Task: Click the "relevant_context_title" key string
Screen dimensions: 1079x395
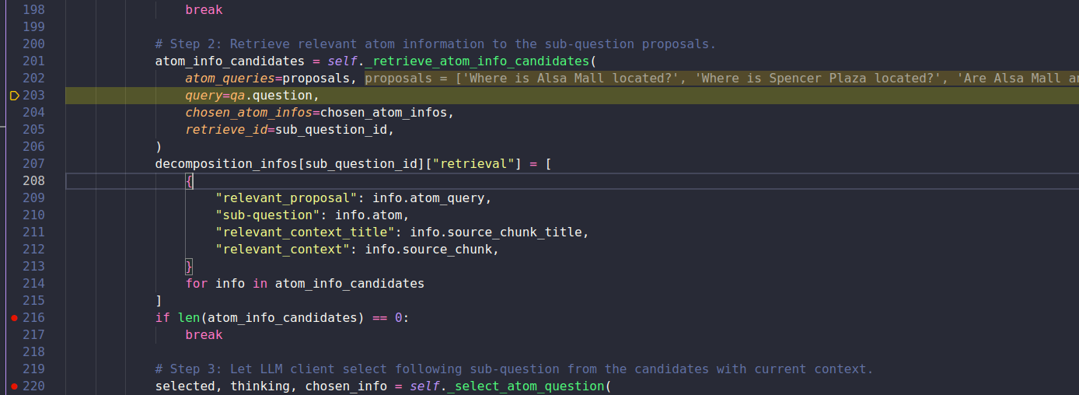Action: coord(306,232)
